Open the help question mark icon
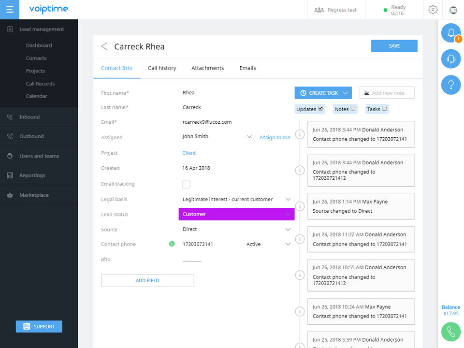 (x=451, y=85)
